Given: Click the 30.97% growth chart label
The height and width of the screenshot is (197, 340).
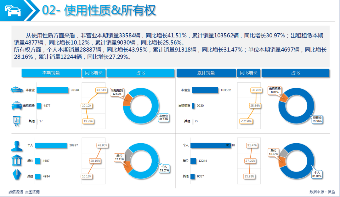Looking at the screenshot, I should pyautogui.click(x=256, y=90).
